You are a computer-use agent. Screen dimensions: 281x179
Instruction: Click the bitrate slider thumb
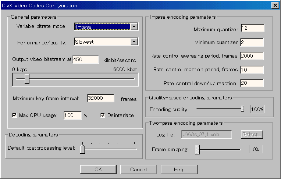27,78
